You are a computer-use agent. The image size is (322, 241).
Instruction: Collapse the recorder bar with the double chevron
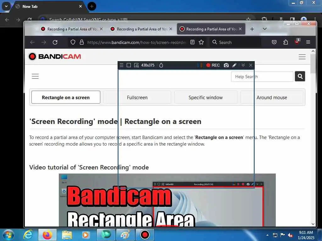click(243, 65)
